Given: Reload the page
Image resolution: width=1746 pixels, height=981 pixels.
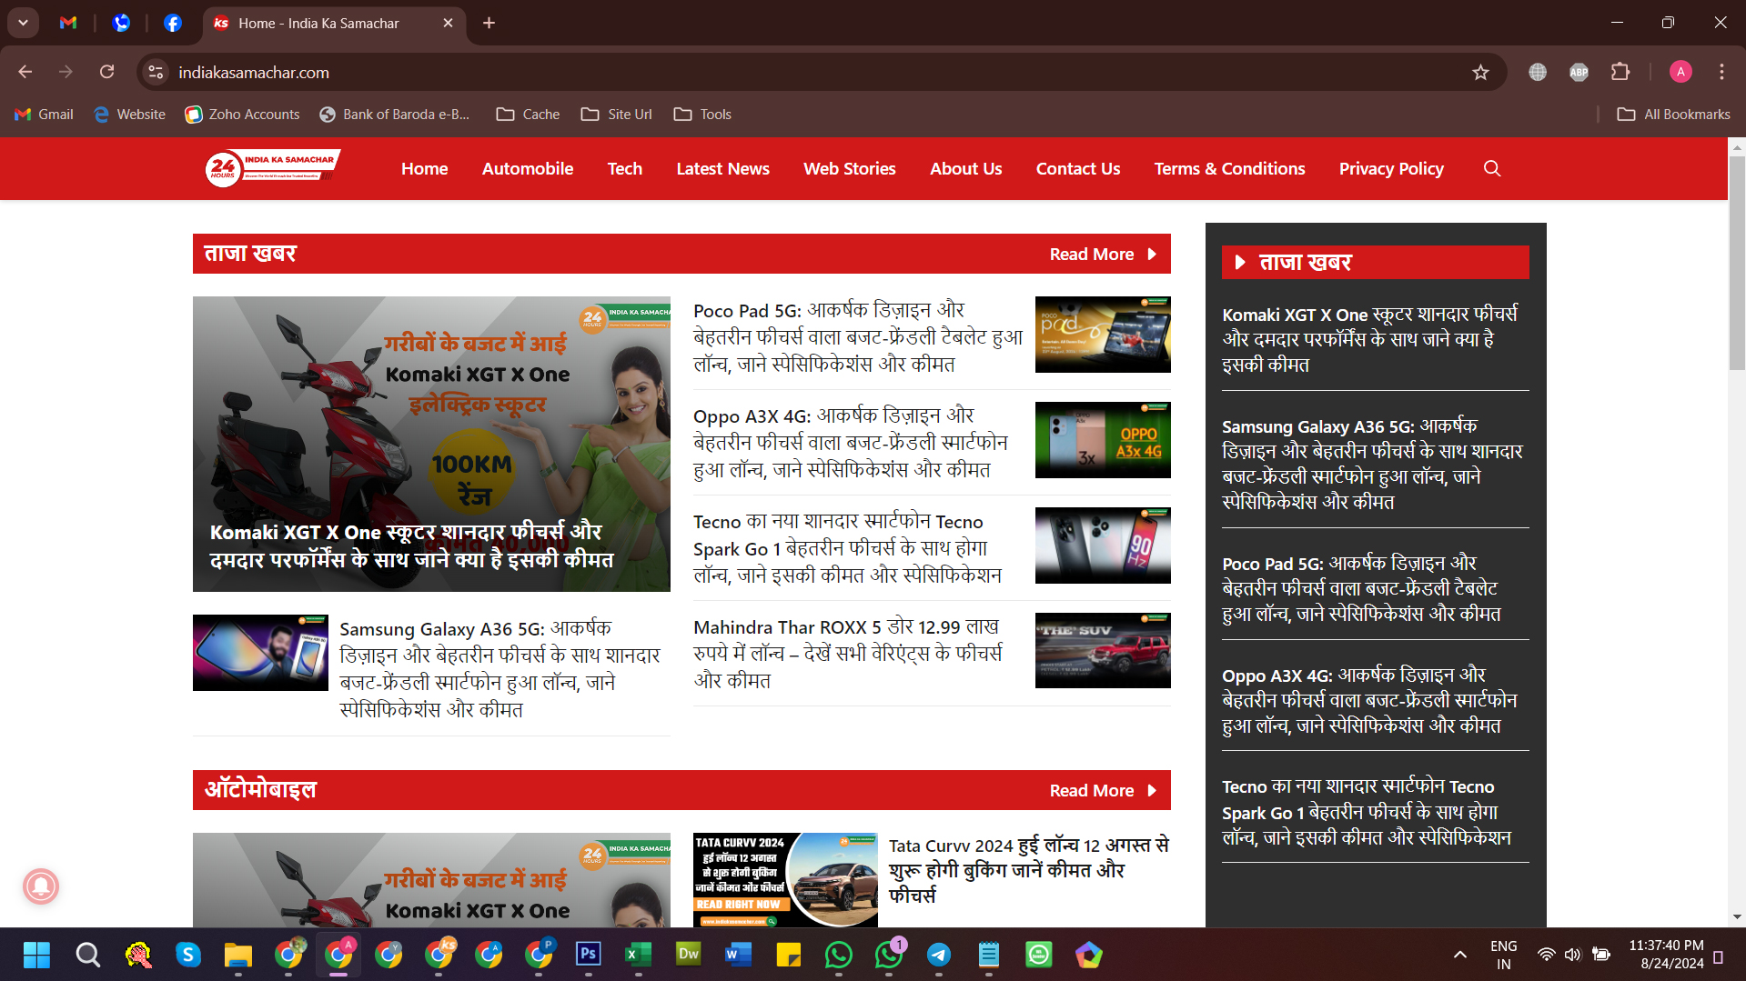Looking at the screenshot, I should point(107,72).
